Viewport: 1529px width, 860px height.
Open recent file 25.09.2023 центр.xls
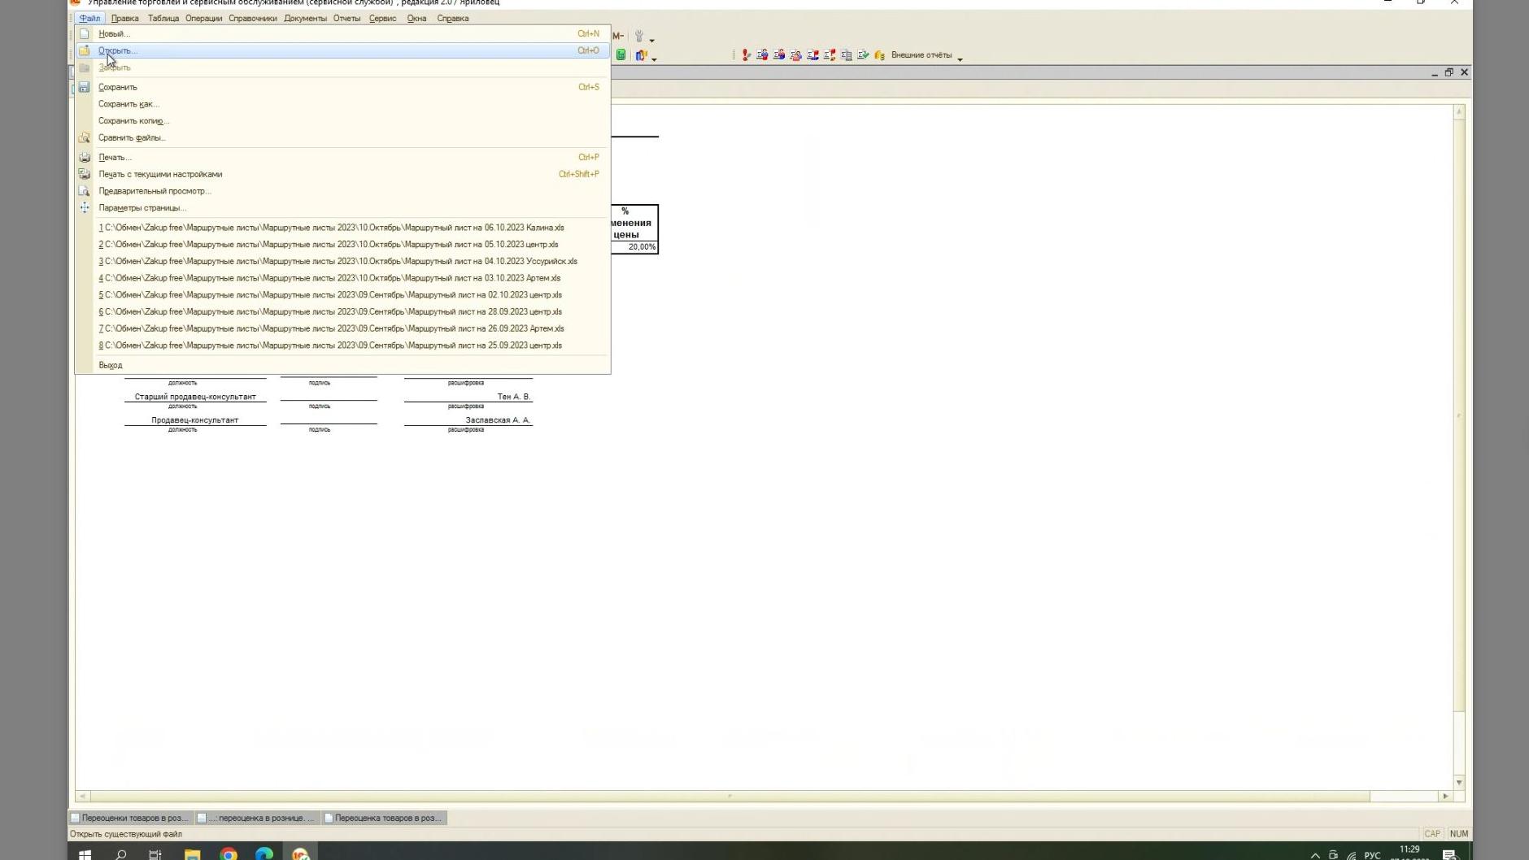pos(342,345)
